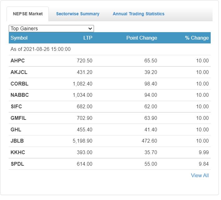Click the Point Change column header
The width and height of the screenshot is (221, 200).
[x=141, y=38]
